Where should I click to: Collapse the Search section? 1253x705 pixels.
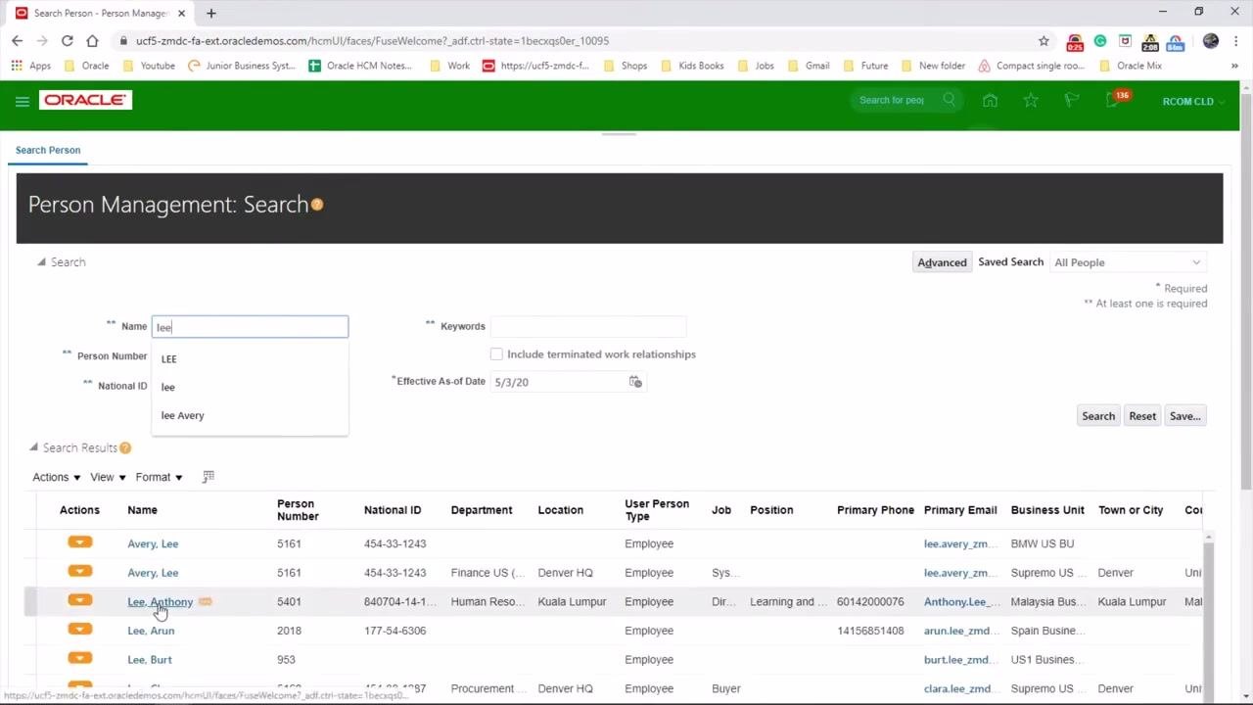coord(41,261)
